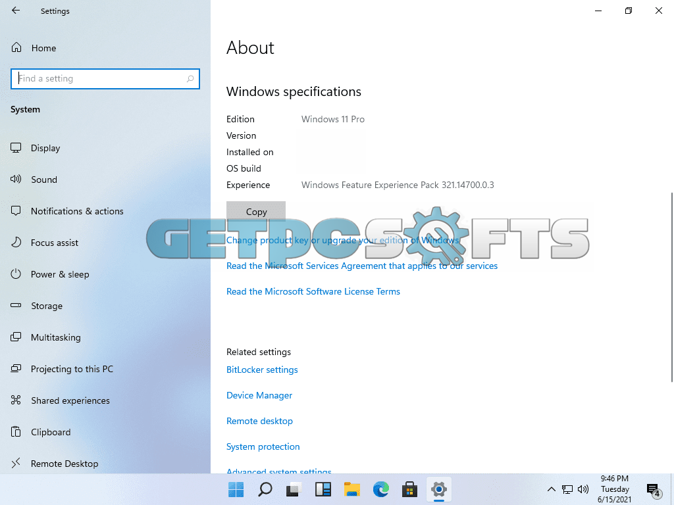The width and height of the screenshot is (674, 505).
Task: Open BitLocker settings link
Action: pos(262,370)
